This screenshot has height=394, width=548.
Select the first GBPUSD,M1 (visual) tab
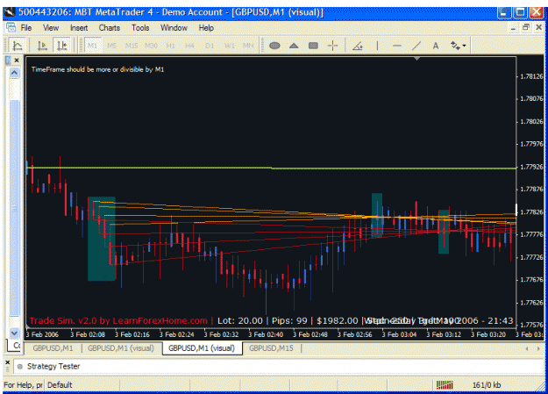pos(121,348)
